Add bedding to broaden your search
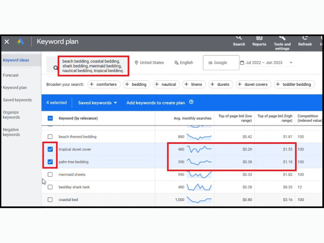This screenshot has height=243, width=324. pyautogui.click(x=136, y=84)
